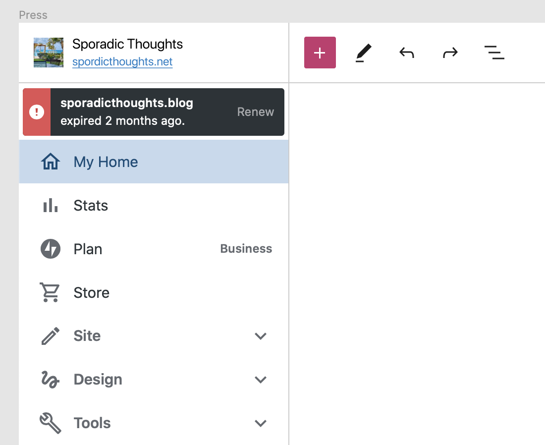The height and width of the screenshot is (445, 545).
Task: Click the pink add block plus button
Action: (320, 53)
